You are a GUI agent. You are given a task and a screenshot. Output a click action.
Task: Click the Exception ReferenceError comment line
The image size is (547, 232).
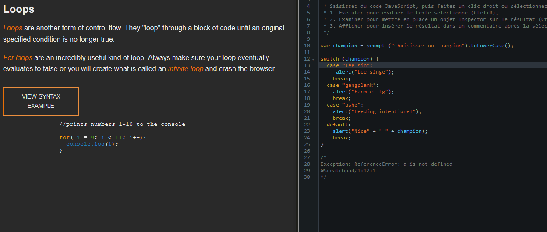point(386,164)
